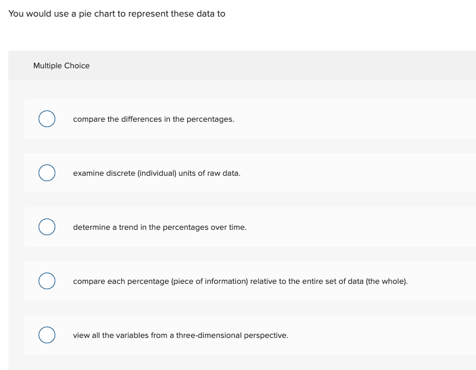The width and height of the screenshot is (476, 370).
Task: Click the text 'compare the differences in the percentages'
Action: pos(153,119)
